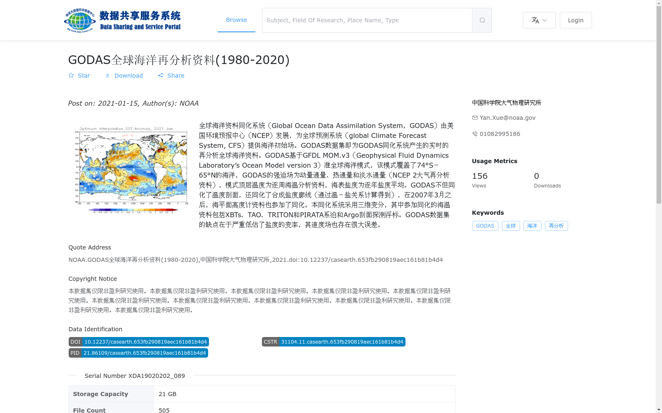Viewport: 662px width, 413px height.
Task: Click the Data Sharing portal logo
Action: [122, 19]
